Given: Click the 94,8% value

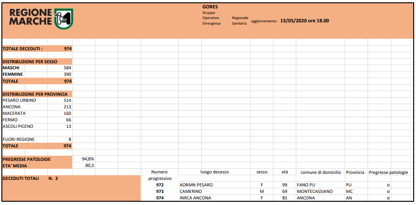Looking at the screenshot, I should click(89, 159).
